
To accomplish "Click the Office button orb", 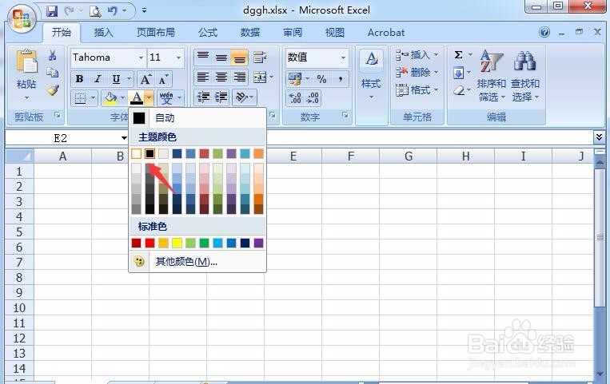I will point(22,18).
